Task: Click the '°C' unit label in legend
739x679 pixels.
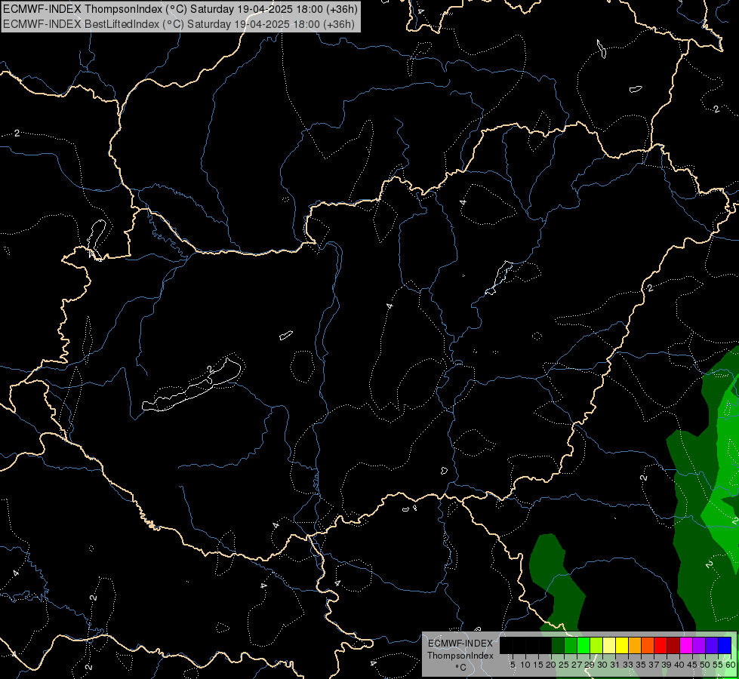Action: coord(460,668)
